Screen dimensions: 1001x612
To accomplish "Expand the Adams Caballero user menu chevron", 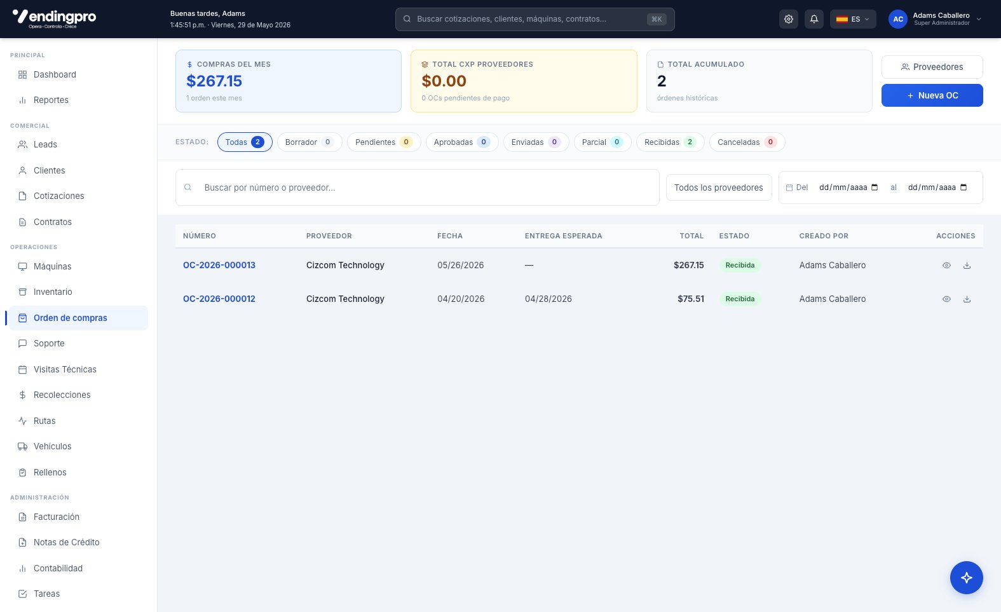I will pyautogui.click(x=979, y=19).
